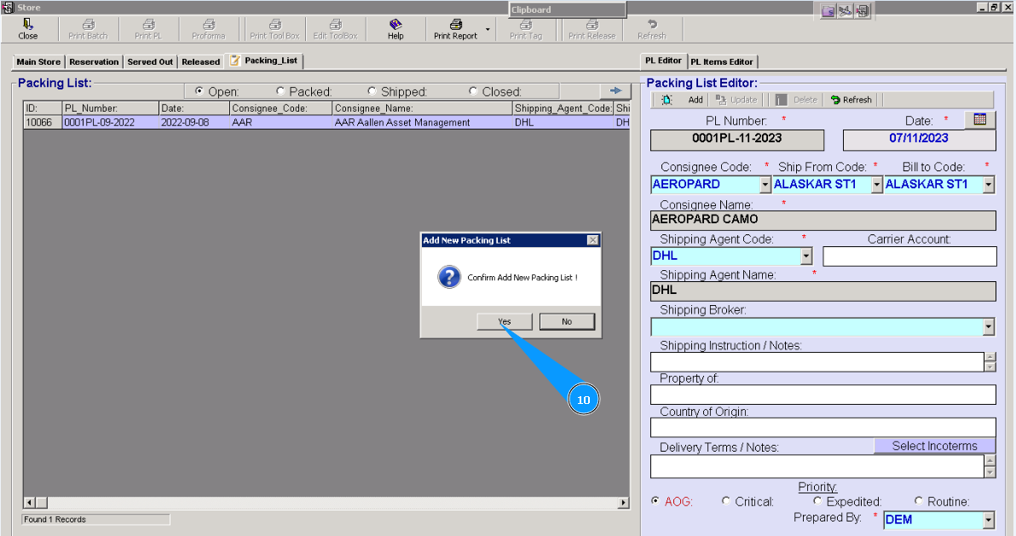Select the Closed radio button
This screenshot has height=536, width=1016.
click(x=473, y=90)
